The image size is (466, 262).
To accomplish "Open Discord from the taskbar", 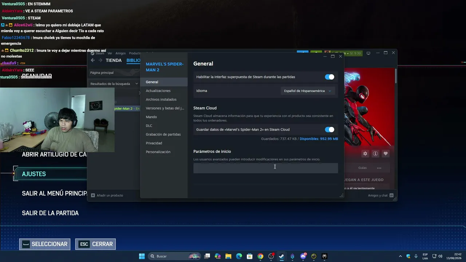I will click(x=303, y=256).
